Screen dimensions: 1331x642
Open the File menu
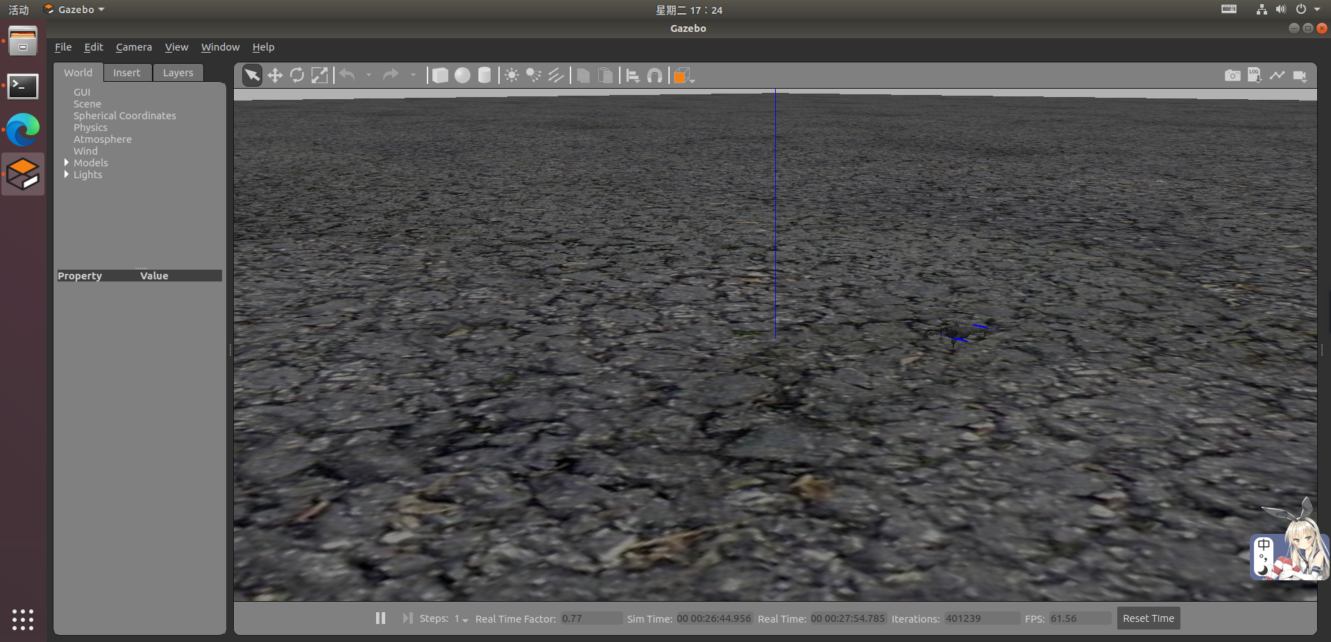click(x=63, y=47)
